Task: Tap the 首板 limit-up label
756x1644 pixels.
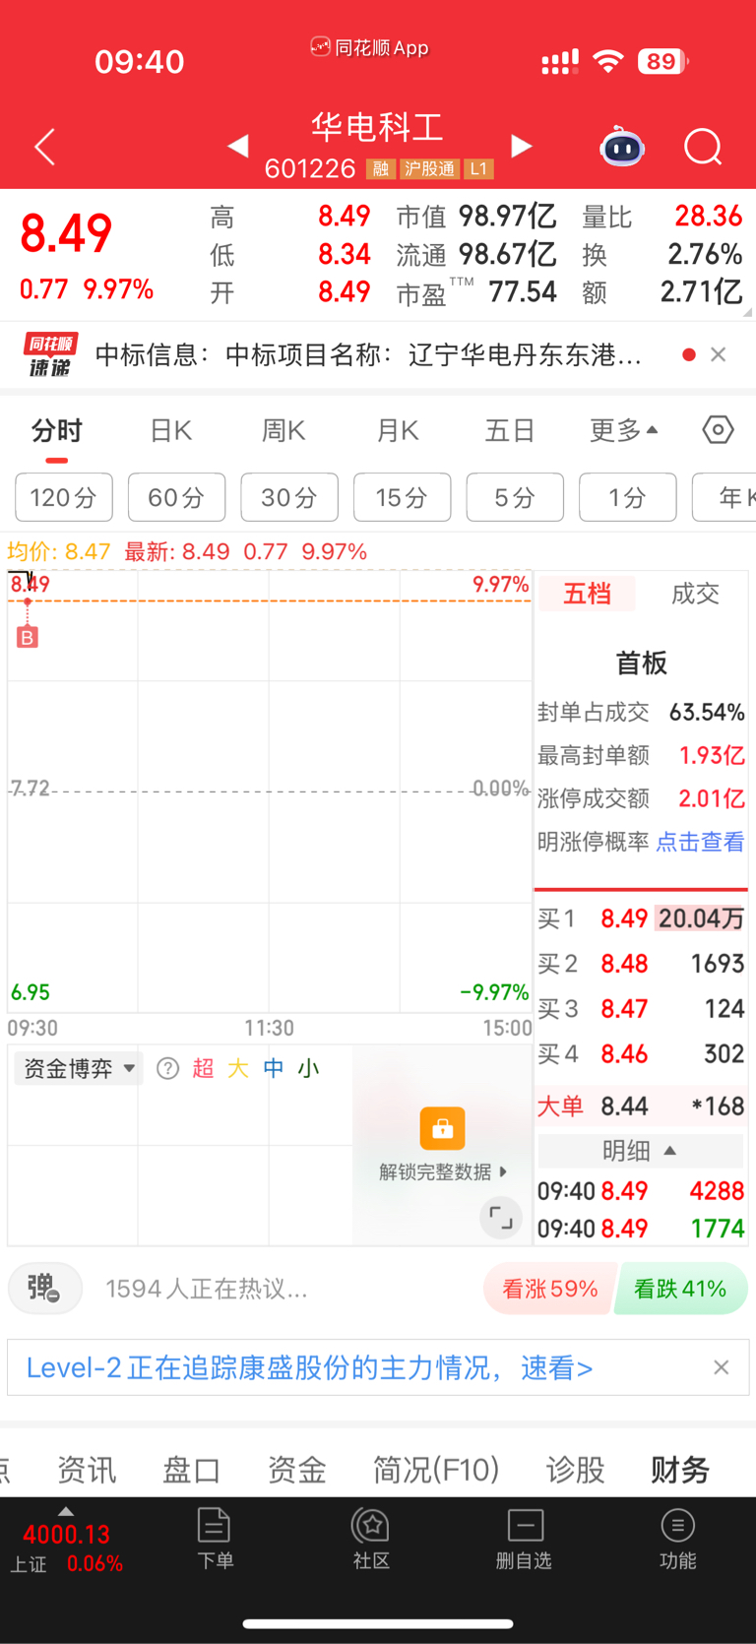Action: click(642, 664)
